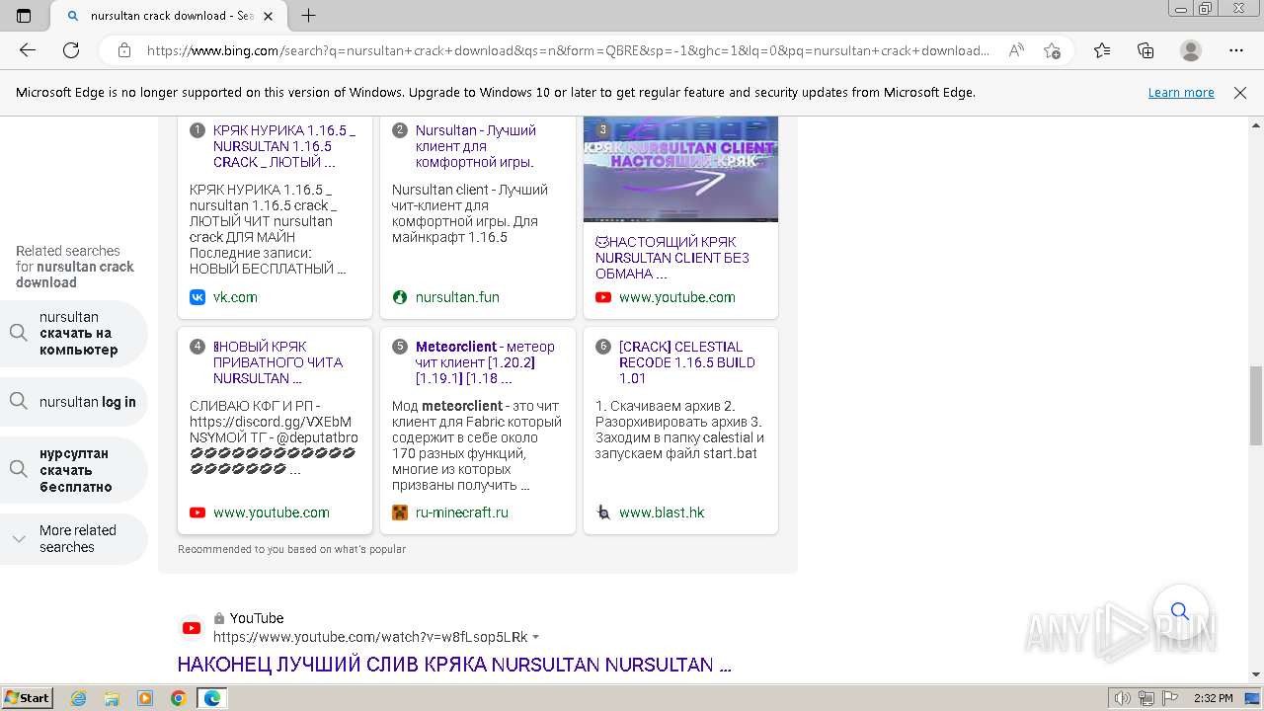Open nursultan.fun source link
This screenshot has height=711, width=1264.
click(457, 297)
